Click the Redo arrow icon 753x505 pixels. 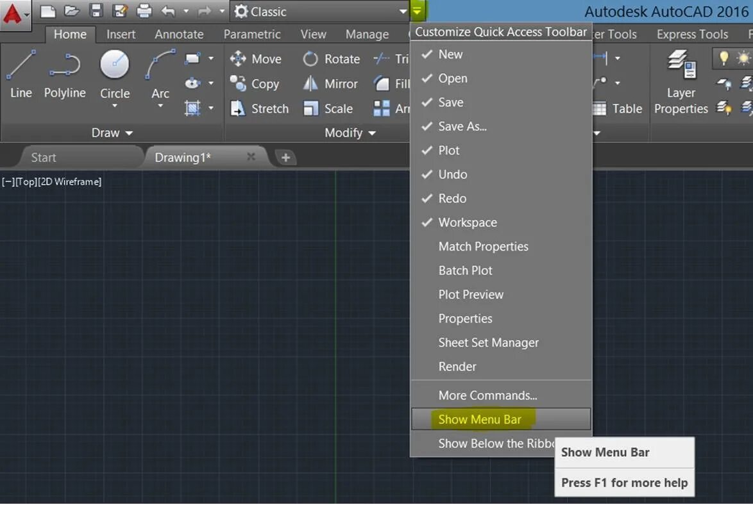[205, 10]
